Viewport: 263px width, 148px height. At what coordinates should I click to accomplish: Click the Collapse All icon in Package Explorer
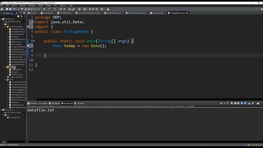(x=18, y=16)
